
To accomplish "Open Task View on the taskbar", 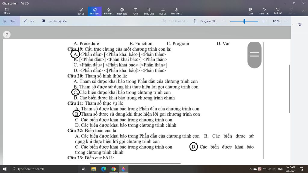I will pos(83,169).
